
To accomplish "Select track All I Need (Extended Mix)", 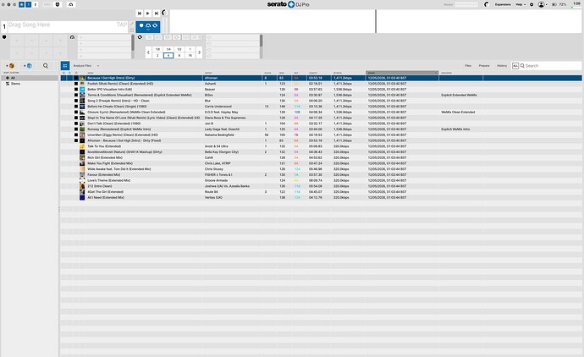I will [x=321, y=198].
